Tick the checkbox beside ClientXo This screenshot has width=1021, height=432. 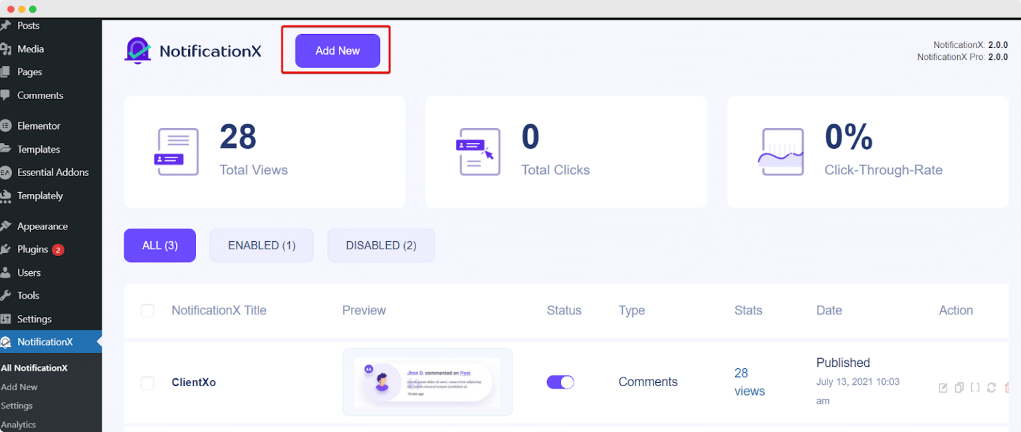tap(148, 383)
